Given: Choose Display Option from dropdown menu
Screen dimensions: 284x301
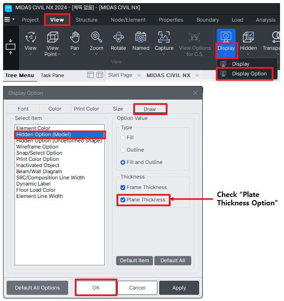Looking at the screenshot, I should 244,74.
